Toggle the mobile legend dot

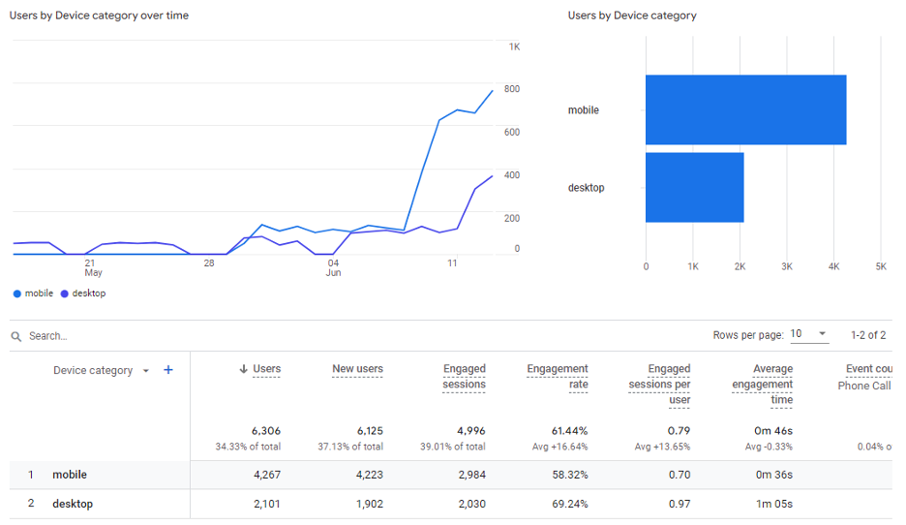point(17,293)
